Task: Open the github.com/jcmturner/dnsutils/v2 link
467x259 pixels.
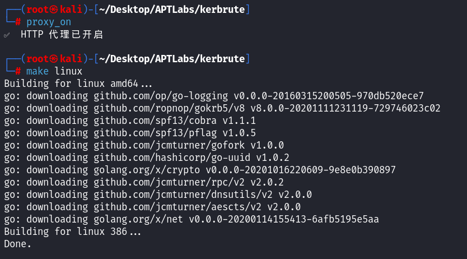Action: point(172,194)
